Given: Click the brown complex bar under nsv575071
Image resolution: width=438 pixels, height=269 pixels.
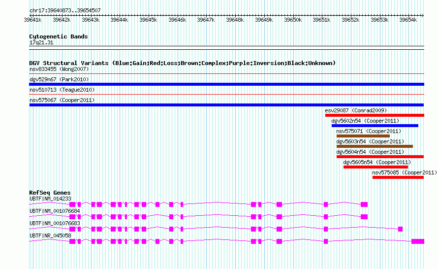Looking at the screenshot, I should click(363, 136).
